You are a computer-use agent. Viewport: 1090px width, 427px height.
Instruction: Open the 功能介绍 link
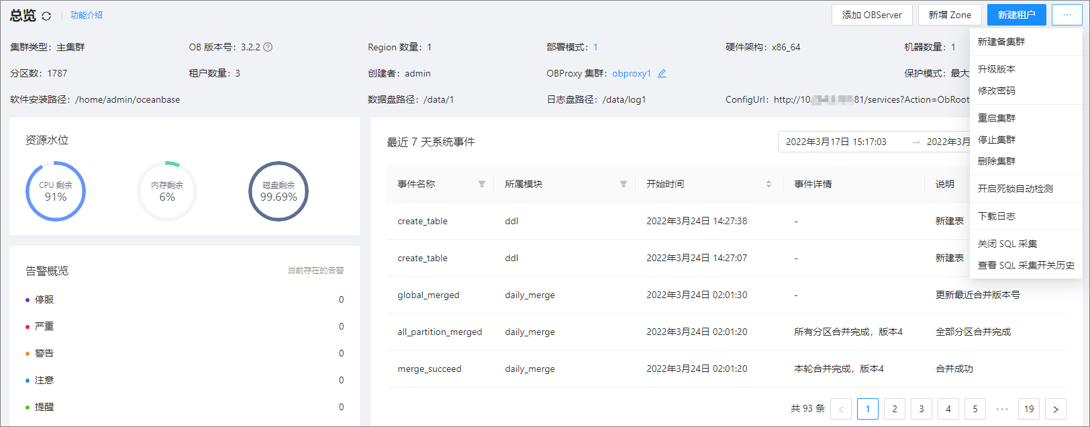tap(87, 15)
